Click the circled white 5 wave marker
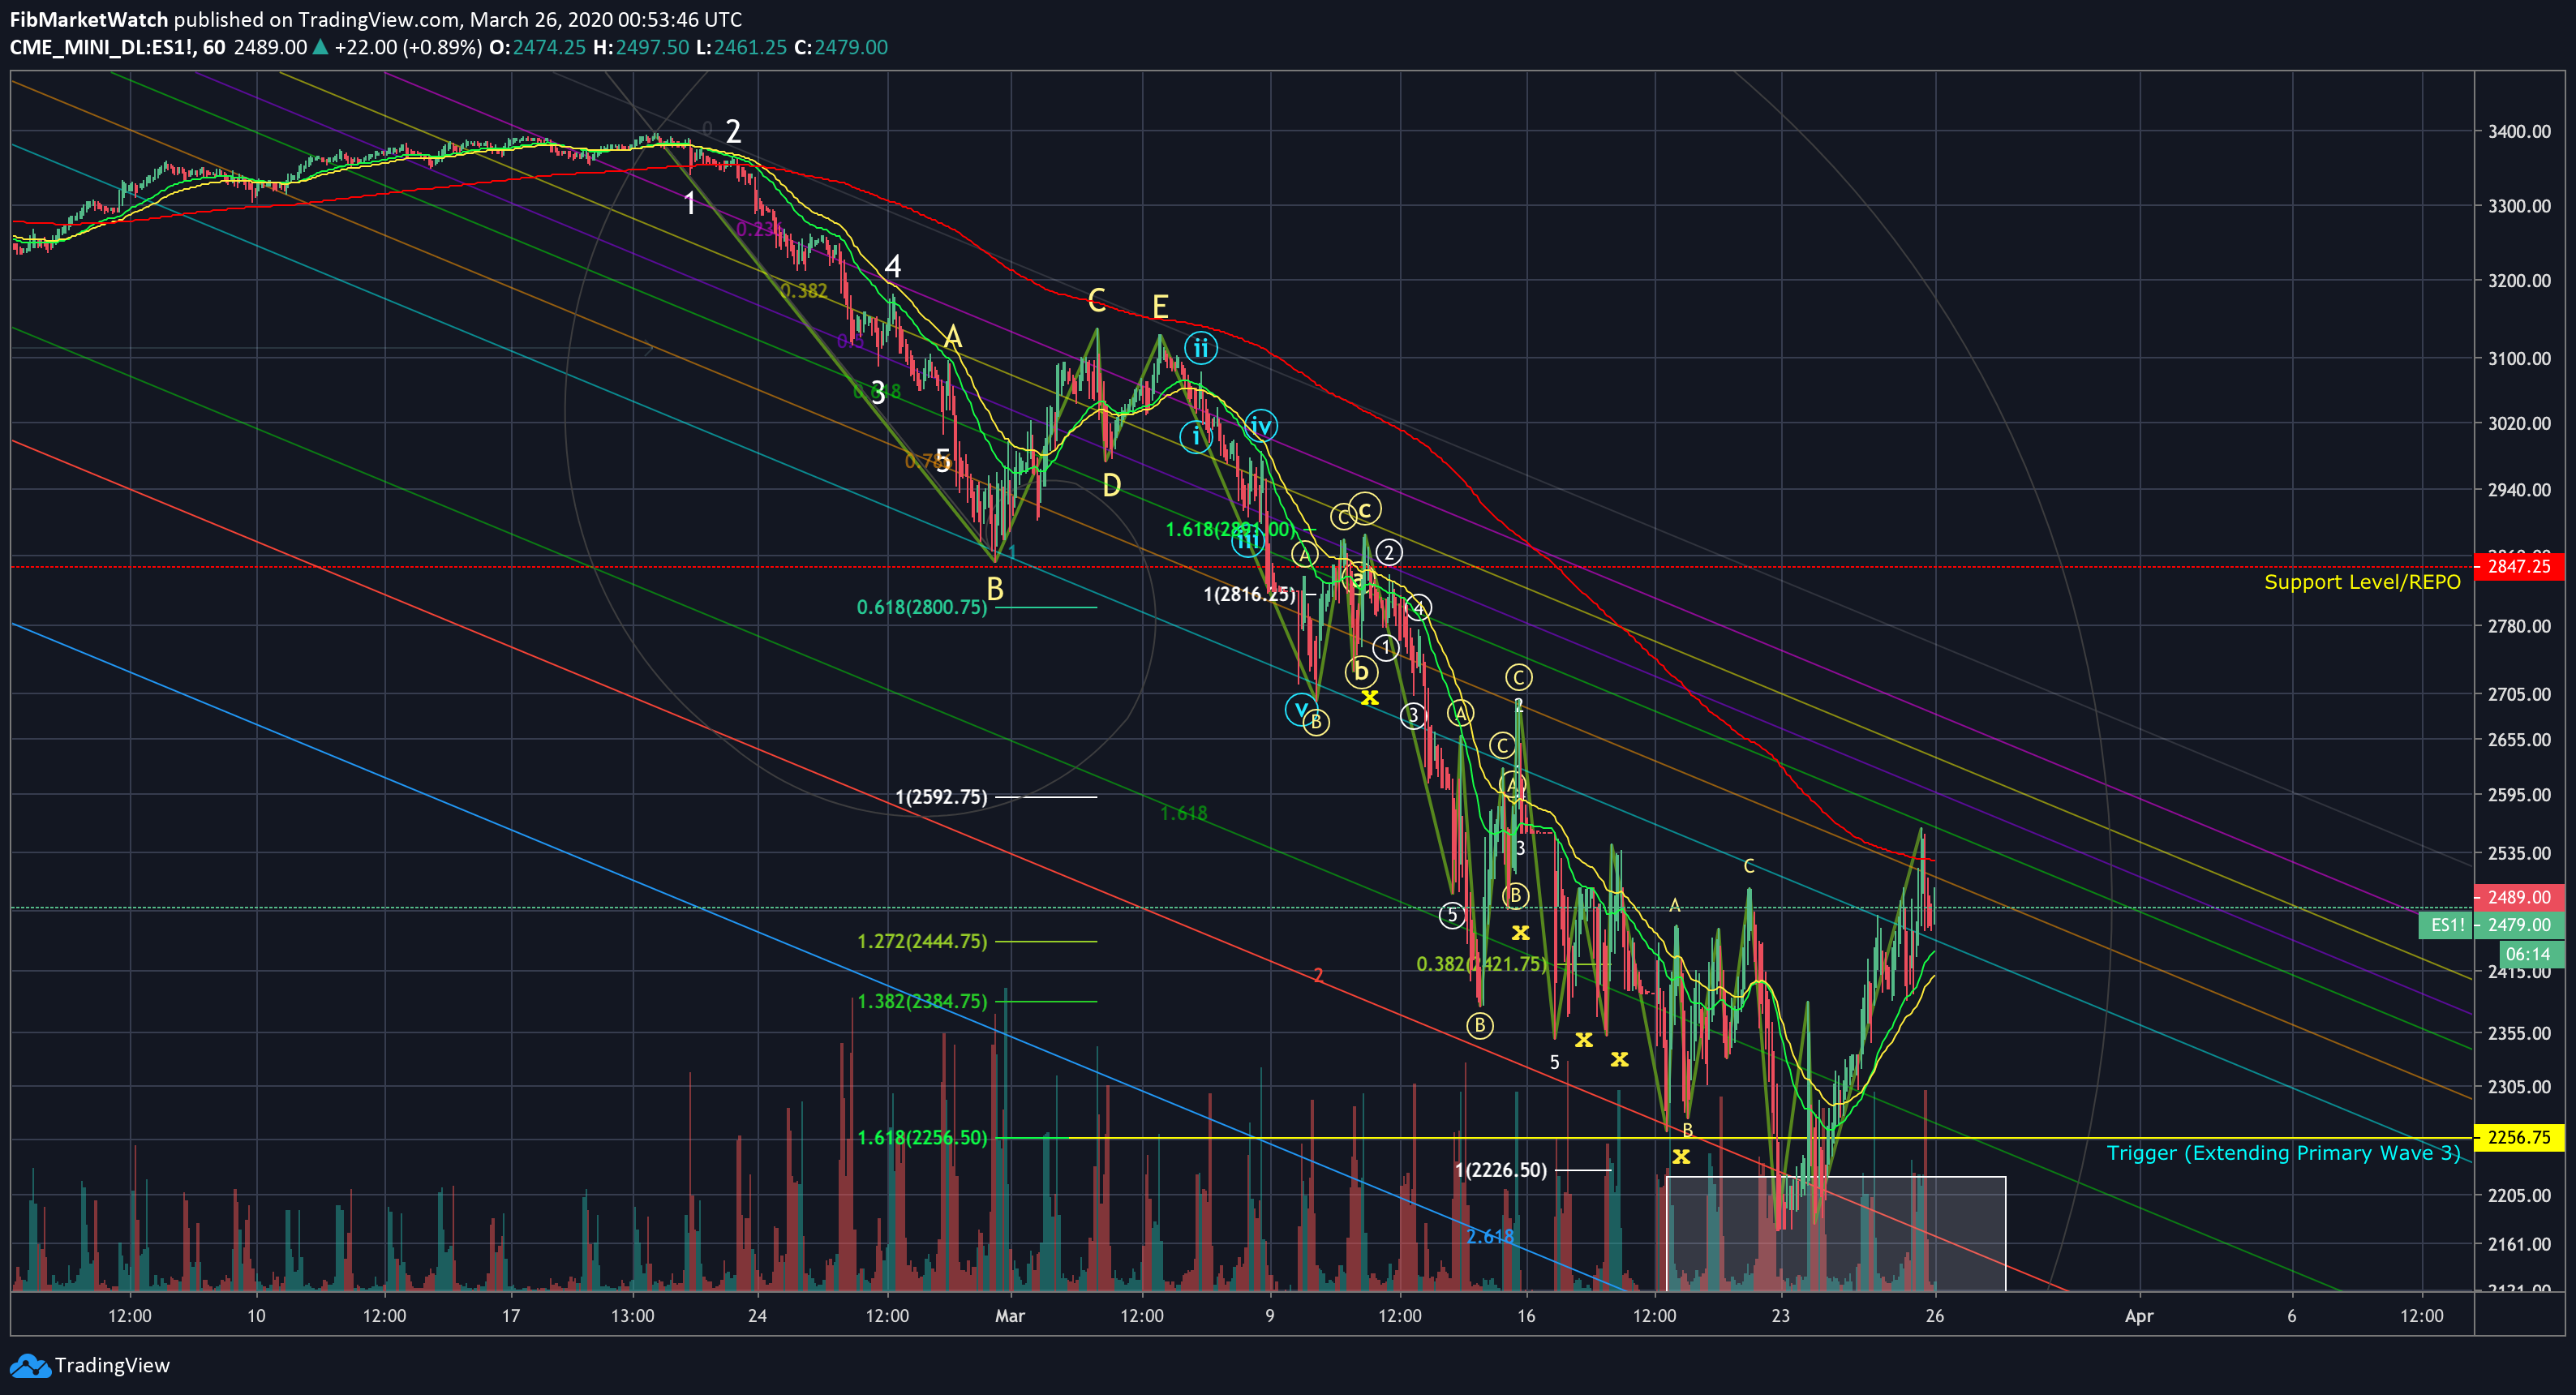The width and height of the screenshot is (2576, 1395). pyautogui.click(x=1452, y=914)
